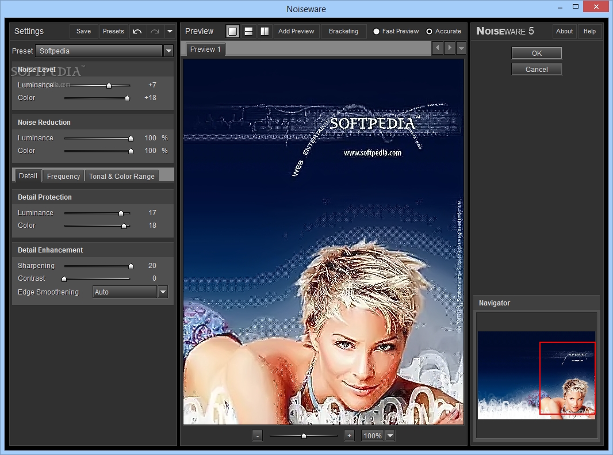Open the Bracketing options
This screenshot has height=455, width=613.
tap(343, 31)
